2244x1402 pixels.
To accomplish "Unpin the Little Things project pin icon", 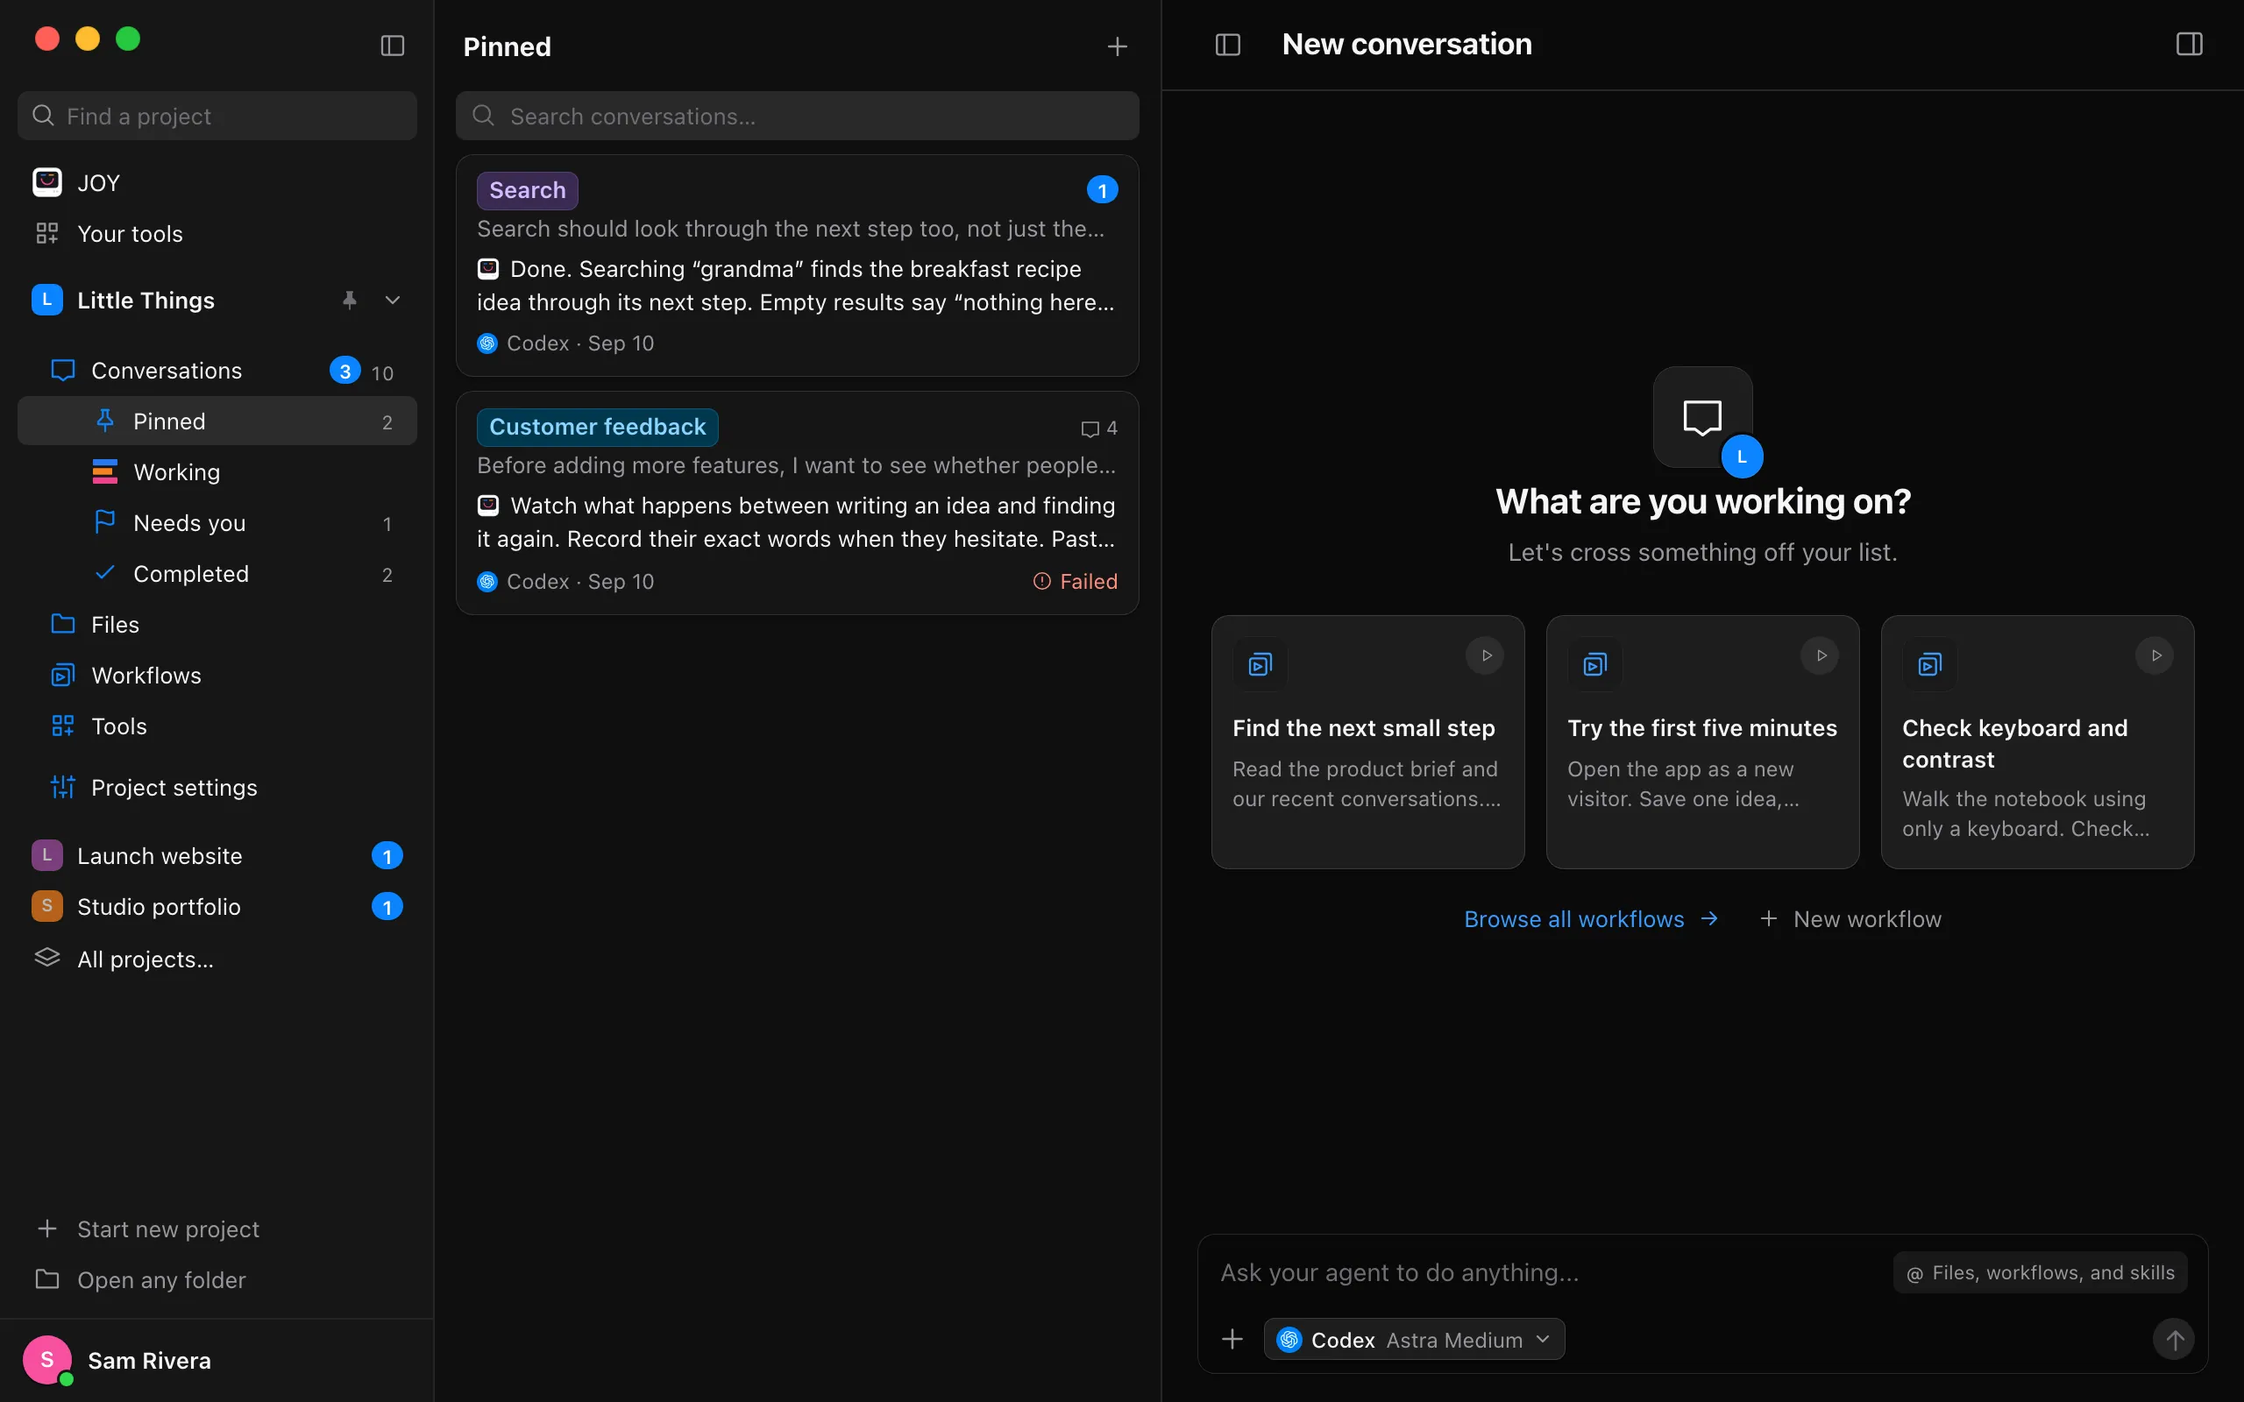I will click(x=349, y=300).
